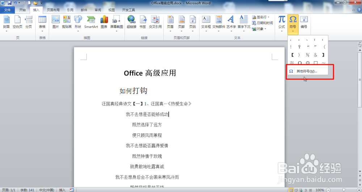Screen dimensions: 362x192
Task: Open the Undo history dropdown arrow
Action: coord(19,3)
